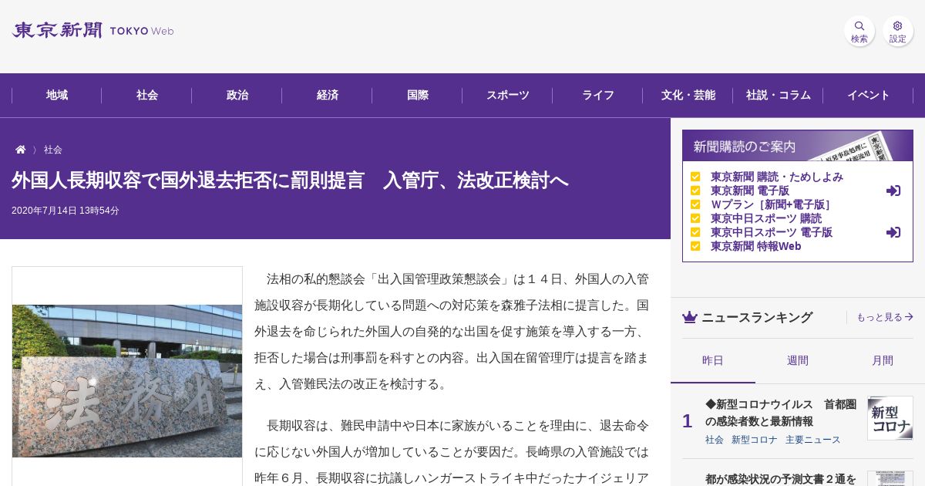
Task: Open the 文化・芸能 menu
Action: pyautogui.click(x=688, y=96)
